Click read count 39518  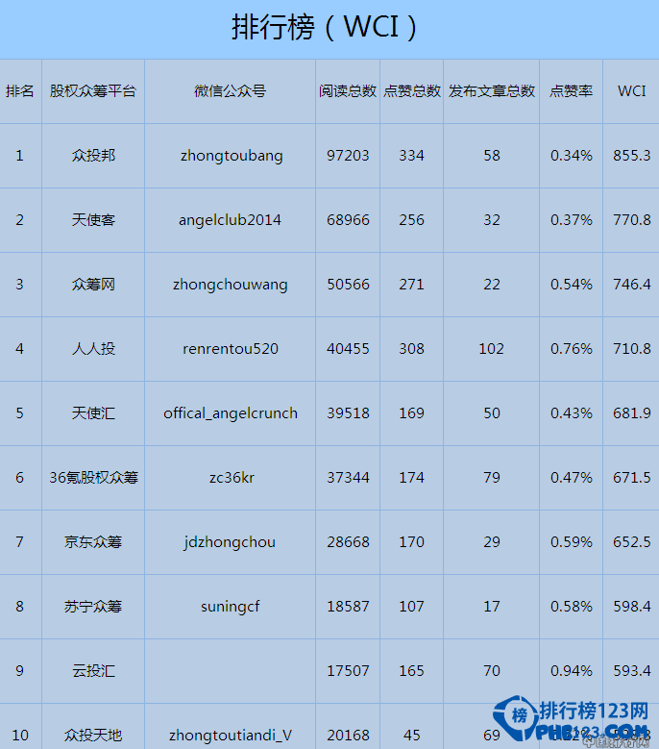348,413
